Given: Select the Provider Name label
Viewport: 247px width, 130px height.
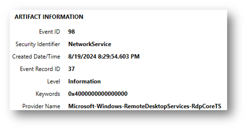Looking at the screenshot, I should click(x=41, y=106).
